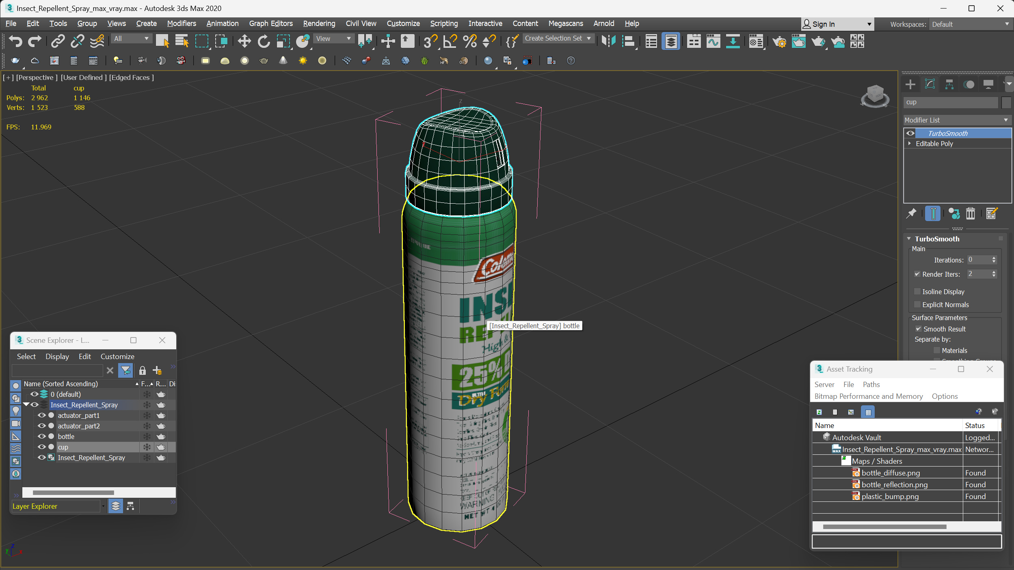The image size is (1014, 570).
Task: Click the Edged Faces shading label
Action: 131,77
